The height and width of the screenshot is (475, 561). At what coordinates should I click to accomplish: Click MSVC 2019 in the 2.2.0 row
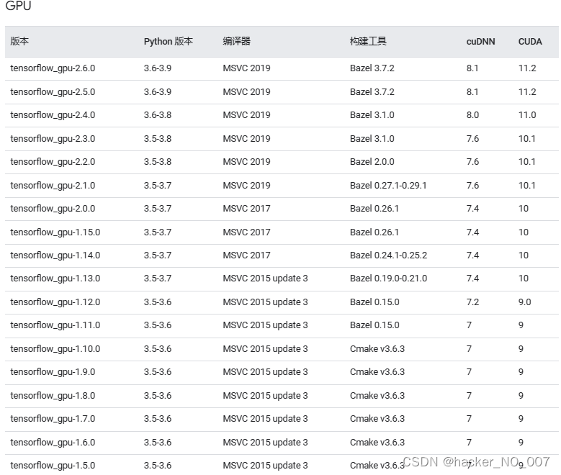coord(246,162)
